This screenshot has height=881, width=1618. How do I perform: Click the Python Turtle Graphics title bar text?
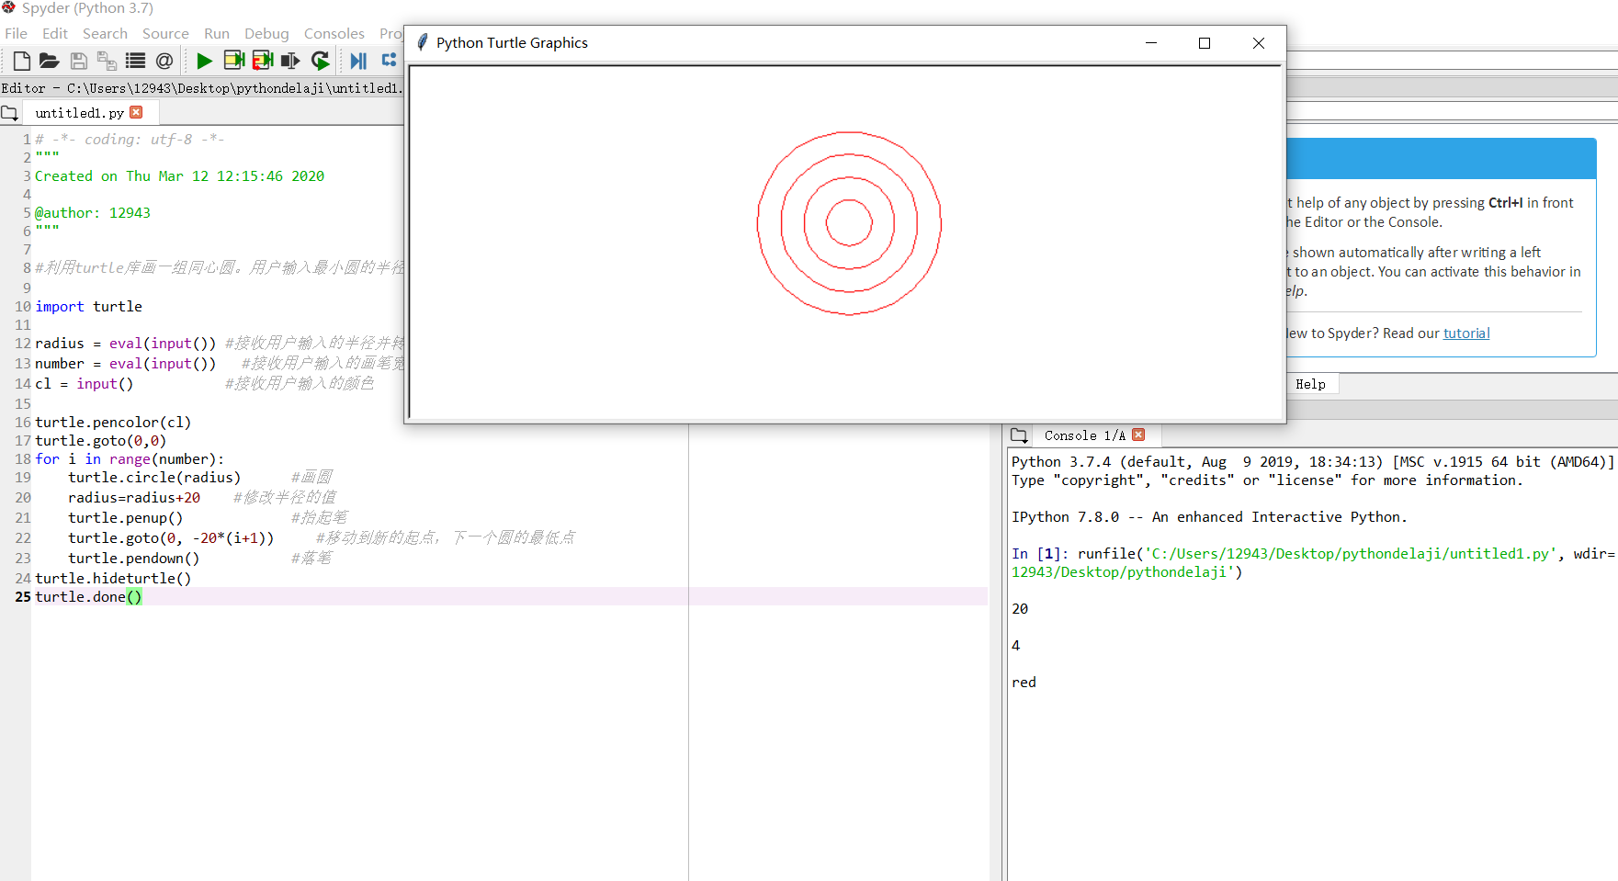coord(512,42)
